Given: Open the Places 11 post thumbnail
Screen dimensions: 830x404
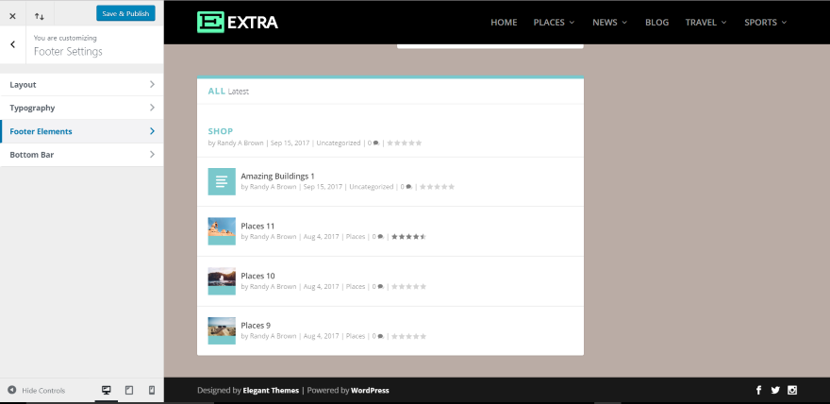Looking at the screenshot, I should coord(222,231).
